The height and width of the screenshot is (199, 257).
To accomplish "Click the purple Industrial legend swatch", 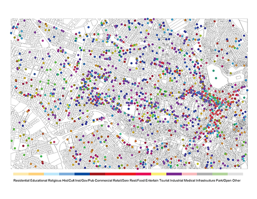I will [x=174, y=174].
